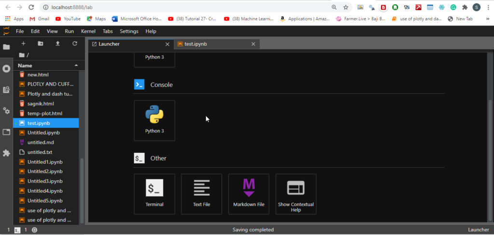
Task: Refresh the file list
Action: coord(75,44)
